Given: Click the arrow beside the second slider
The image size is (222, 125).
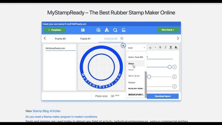Looking at the screenshot, I should click(174, 77).
